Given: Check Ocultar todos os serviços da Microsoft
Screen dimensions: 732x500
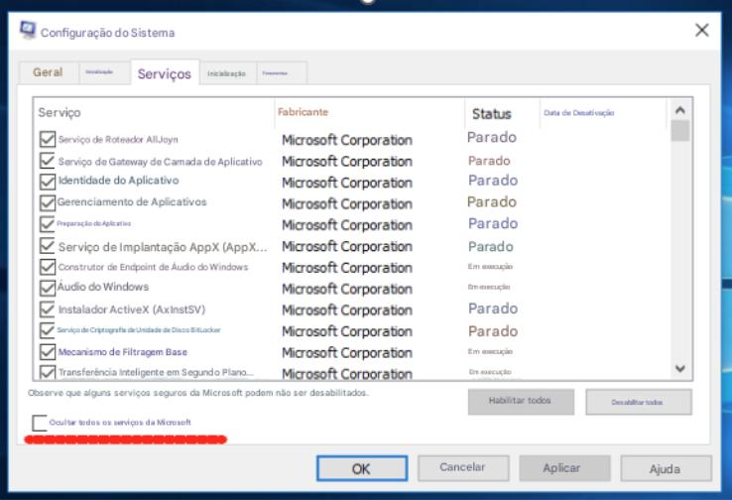Looking at the screenshot, I should (x=40, y=423).
